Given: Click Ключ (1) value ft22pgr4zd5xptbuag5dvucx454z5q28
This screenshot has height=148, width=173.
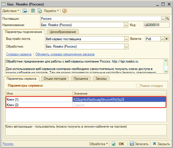Looking at the screenshot, I should [119, 100].
